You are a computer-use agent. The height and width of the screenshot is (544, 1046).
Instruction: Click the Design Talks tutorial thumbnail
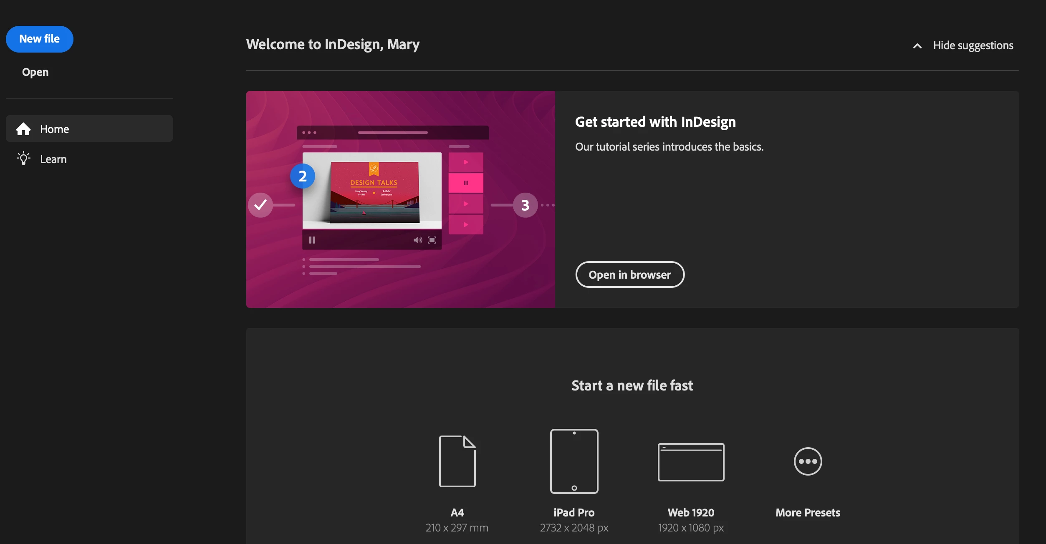[x=374, y=192]
